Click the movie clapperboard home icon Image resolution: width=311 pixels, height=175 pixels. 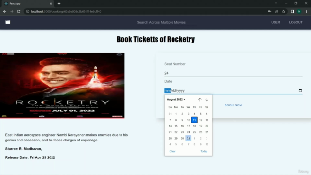click(x=8, y=22)
